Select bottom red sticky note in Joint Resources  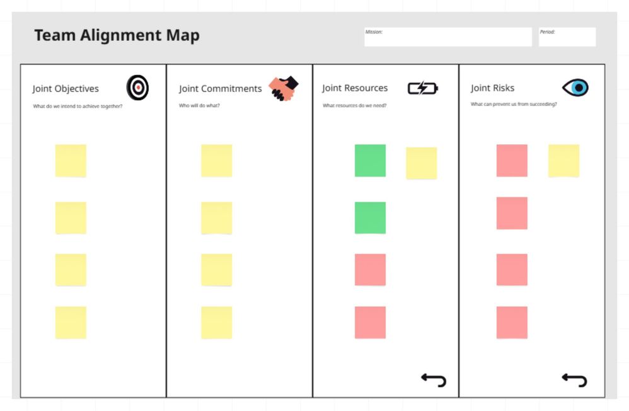click(370, 323)
